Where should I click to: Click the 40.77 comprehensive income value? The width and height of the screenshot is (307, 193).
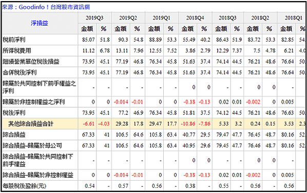[x=189, y=134]
